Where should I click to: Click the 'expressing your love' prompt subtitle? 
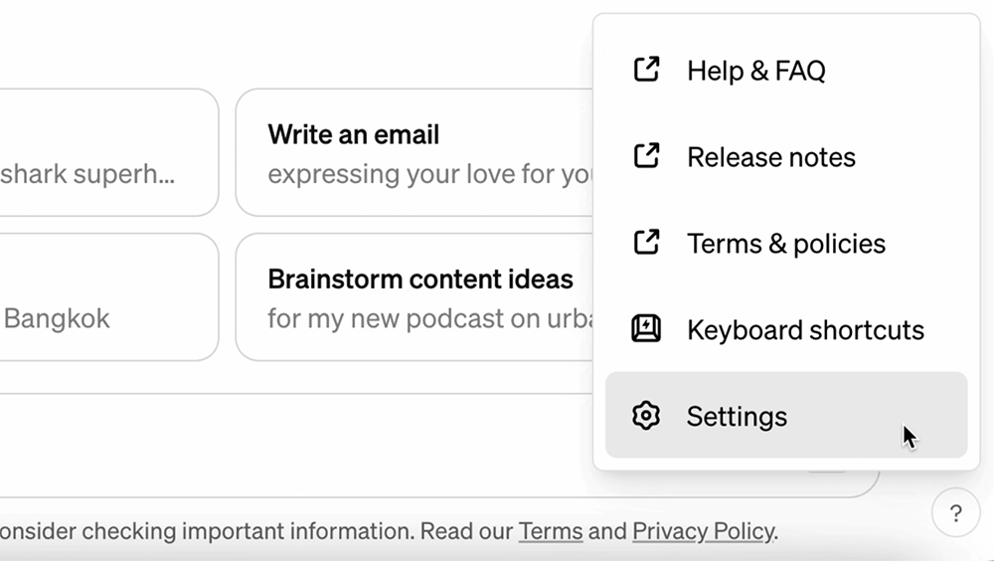(x=429, y=174)
